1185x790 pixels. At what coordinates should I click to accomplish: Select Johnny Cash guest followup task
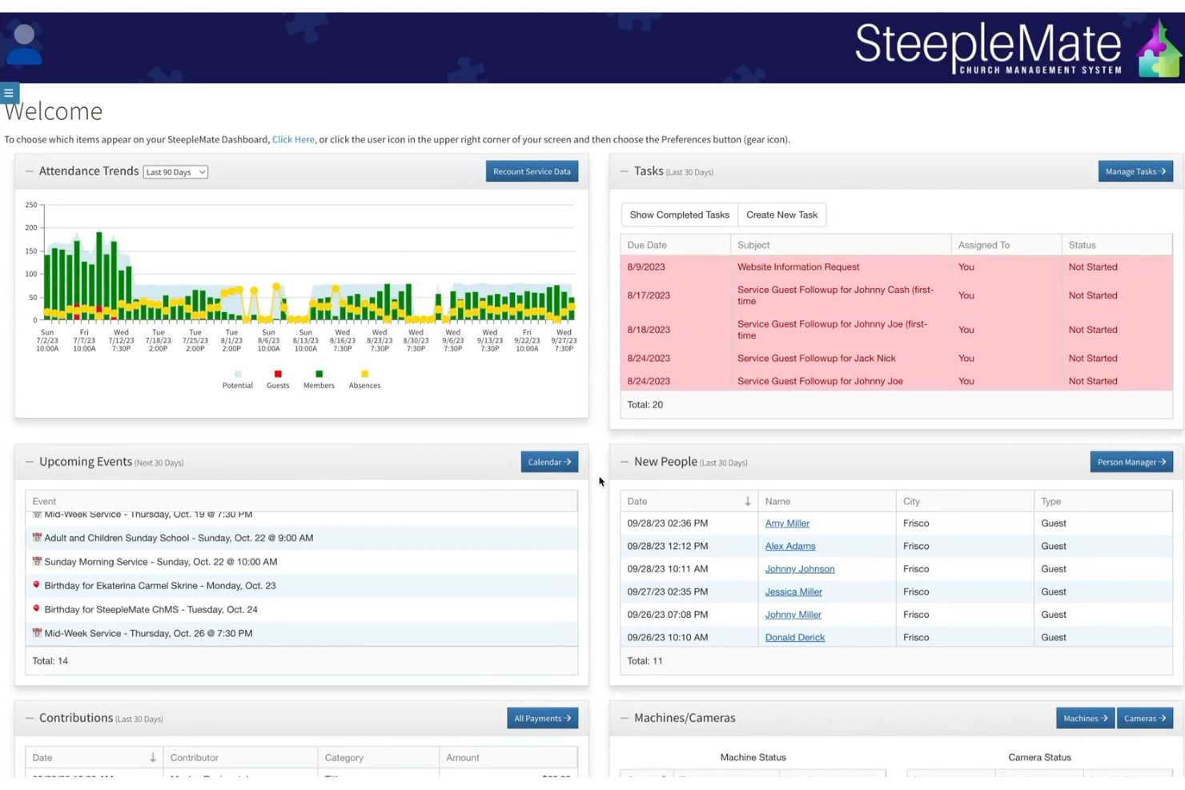tap(896, 295)
